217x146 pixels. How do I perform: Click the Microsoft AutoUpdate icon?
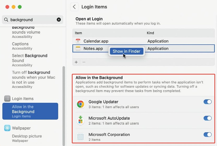coord(81,120)
